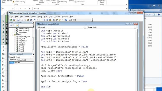Open the Tools menu
The image size is (162, 91).
point(51,17)
